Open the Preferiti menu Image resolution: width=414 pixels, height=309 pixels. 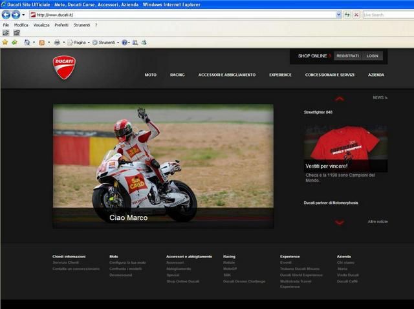coord(61,25)
